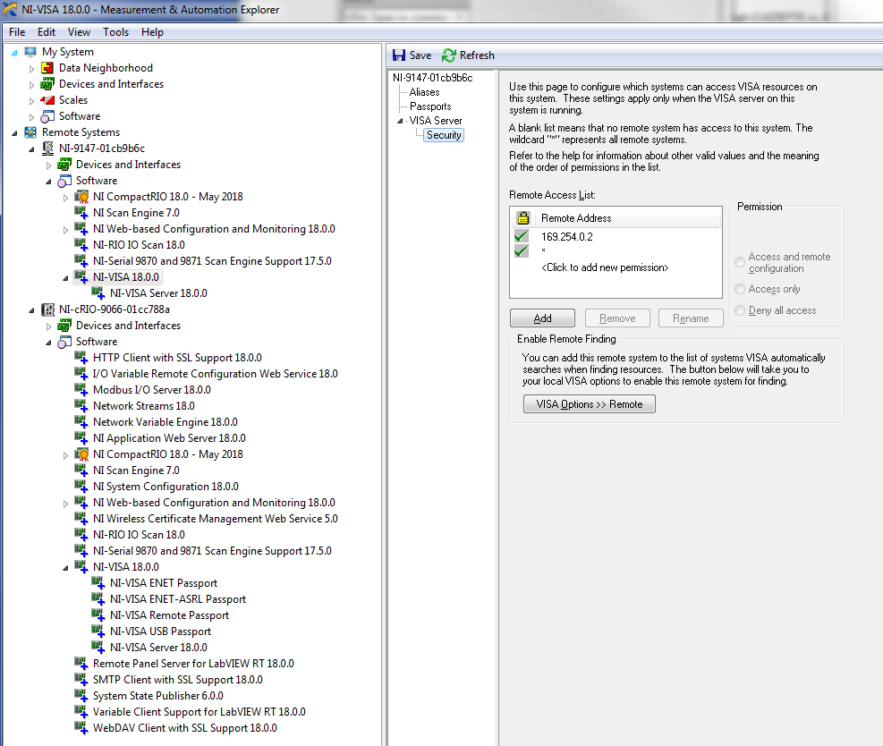
Task: Click the NI-VISA Server 18.0.0 icon under NI-9147
Action: point(98,293)
